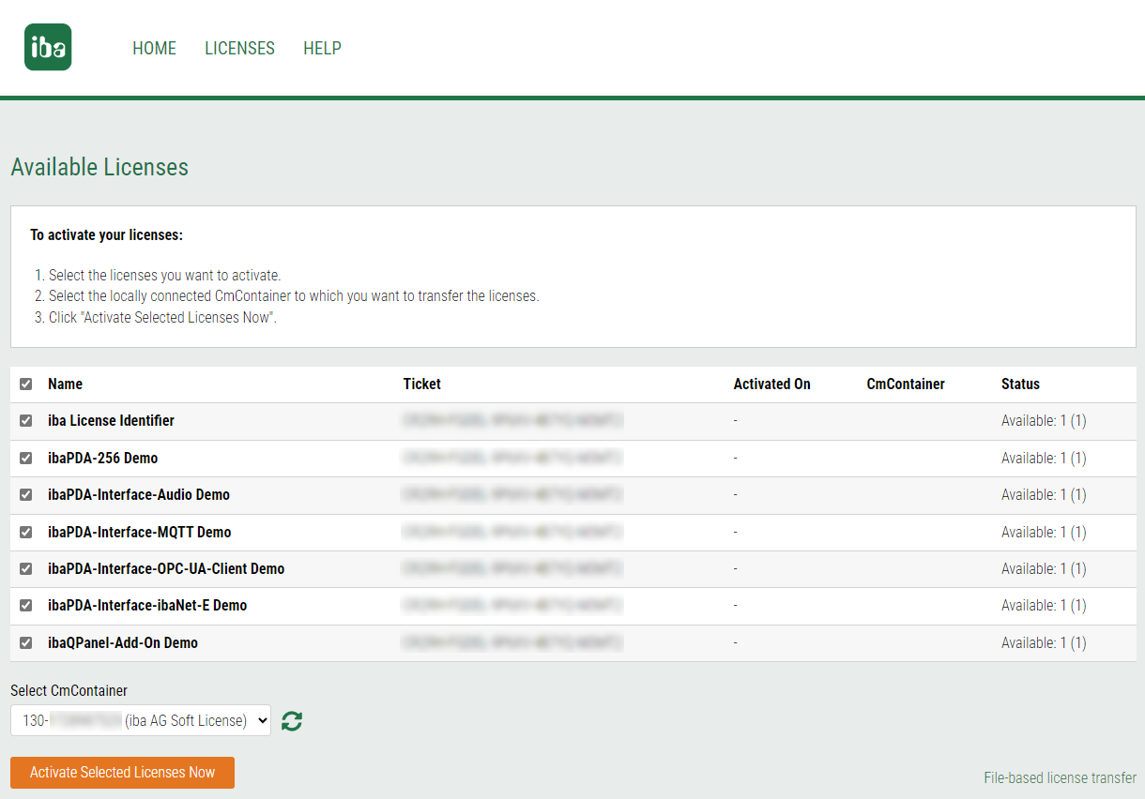Toggle ibaPDA-Interface-MQTT Demo checkbox
The height and width of the screenshot is (799, 1145).
click(x=25, y=532)
